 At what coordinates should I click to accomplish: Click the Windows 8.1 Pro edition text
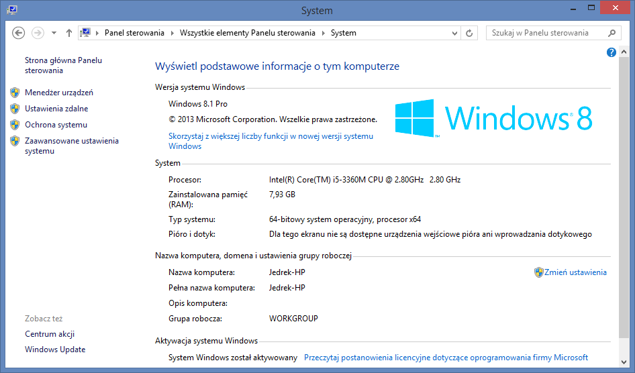pos(198,103)
